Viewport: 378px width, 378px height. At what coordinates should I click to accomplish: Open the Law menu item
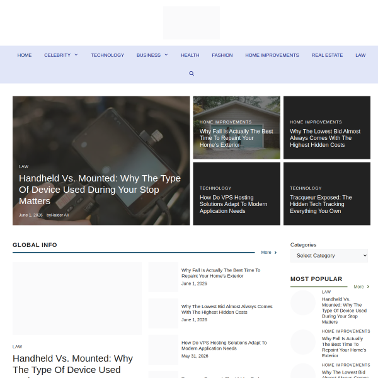(x=360, y=55)
